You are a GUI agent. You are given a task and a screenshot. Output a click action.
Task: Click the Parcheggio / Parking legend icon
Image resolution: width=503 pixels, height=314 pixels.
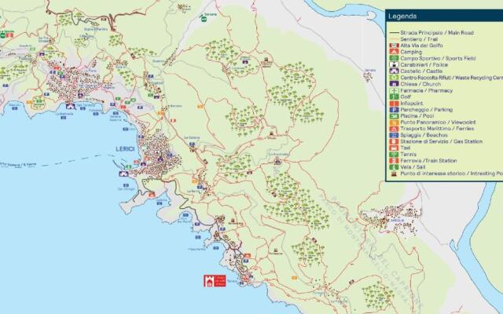point(392,110)
